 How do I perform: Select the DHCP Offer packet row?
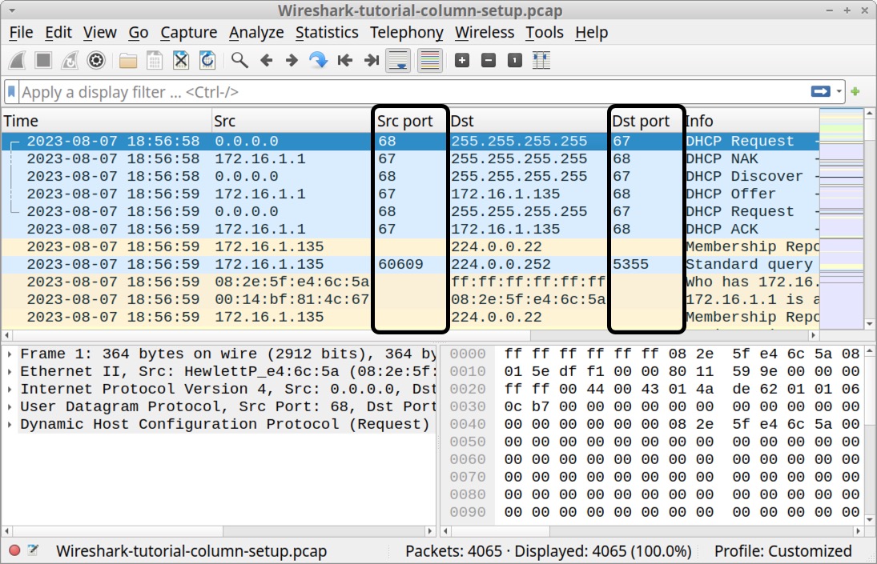coord(411,194)
